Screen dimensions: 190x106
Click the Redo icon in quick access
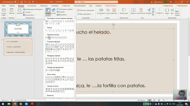click(30, 2)
